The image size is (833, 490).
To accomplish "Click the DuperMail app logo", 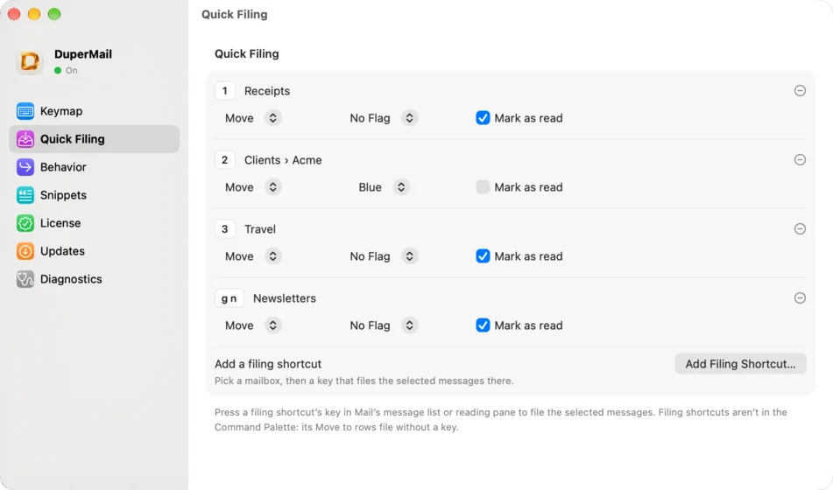I will click(30, 61).
